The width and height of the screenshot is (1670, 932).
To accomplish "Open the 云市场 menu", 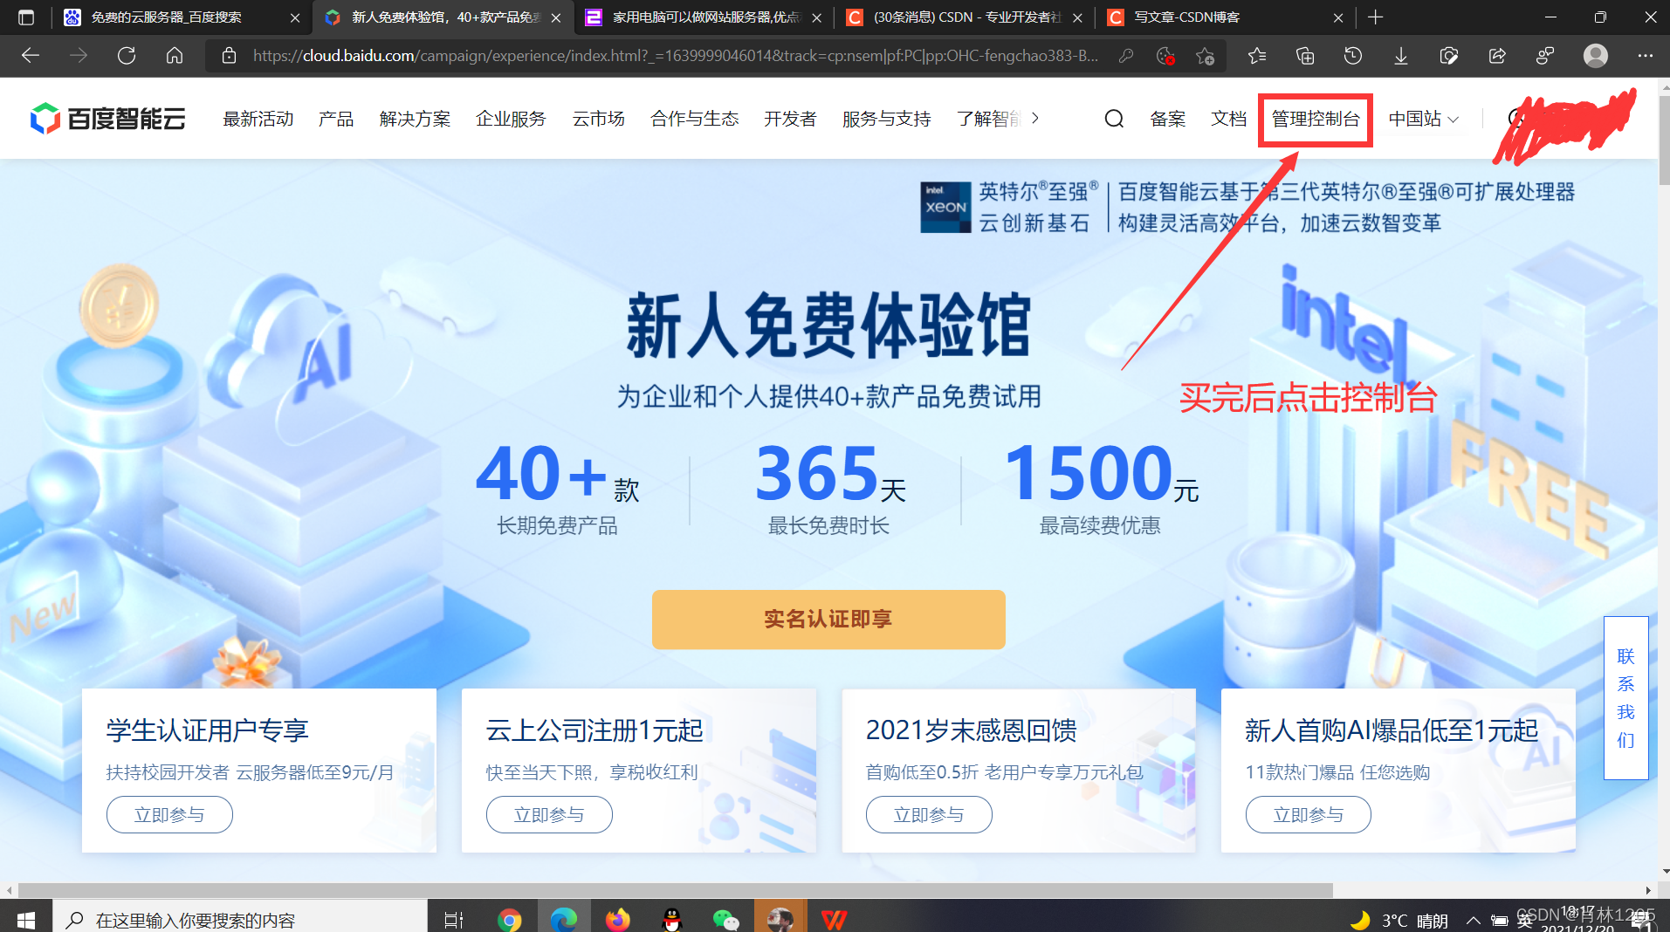I will point(599,119).
